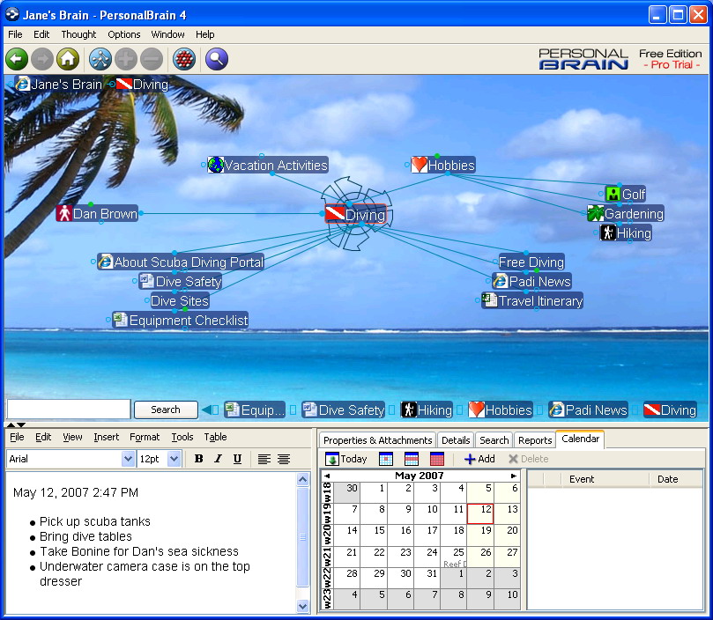Click Dive Safety in past thoughts list
The image size is (713, 620).
click(x=344, y=410)
